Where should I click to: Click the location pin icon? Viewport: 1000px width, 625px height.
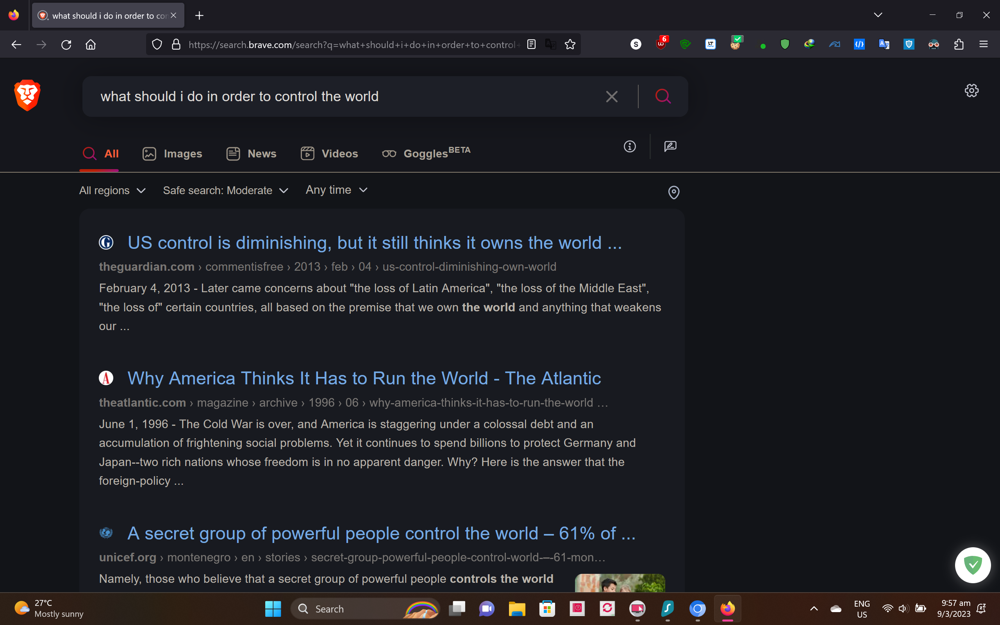pyautogui.click(x=673, y=192)
